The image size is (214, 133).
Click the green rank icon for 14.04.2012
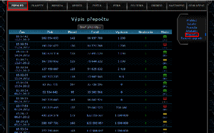165,52
